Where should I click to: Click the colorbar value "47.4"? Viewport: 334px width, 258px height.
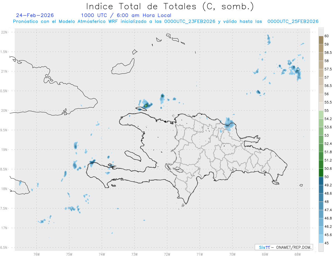(x=328, y=210)
